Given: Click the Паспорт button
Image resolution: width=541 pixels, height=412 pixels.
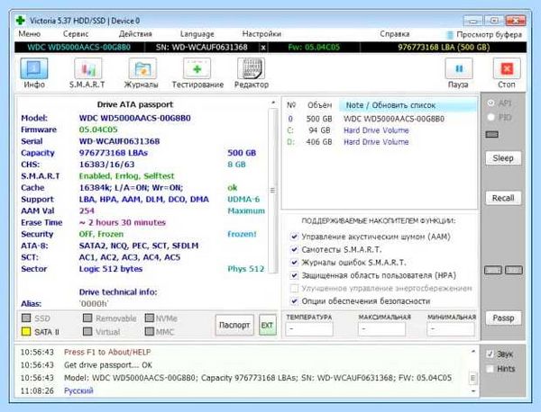Looking at the screenshot, I should point(234,325).
